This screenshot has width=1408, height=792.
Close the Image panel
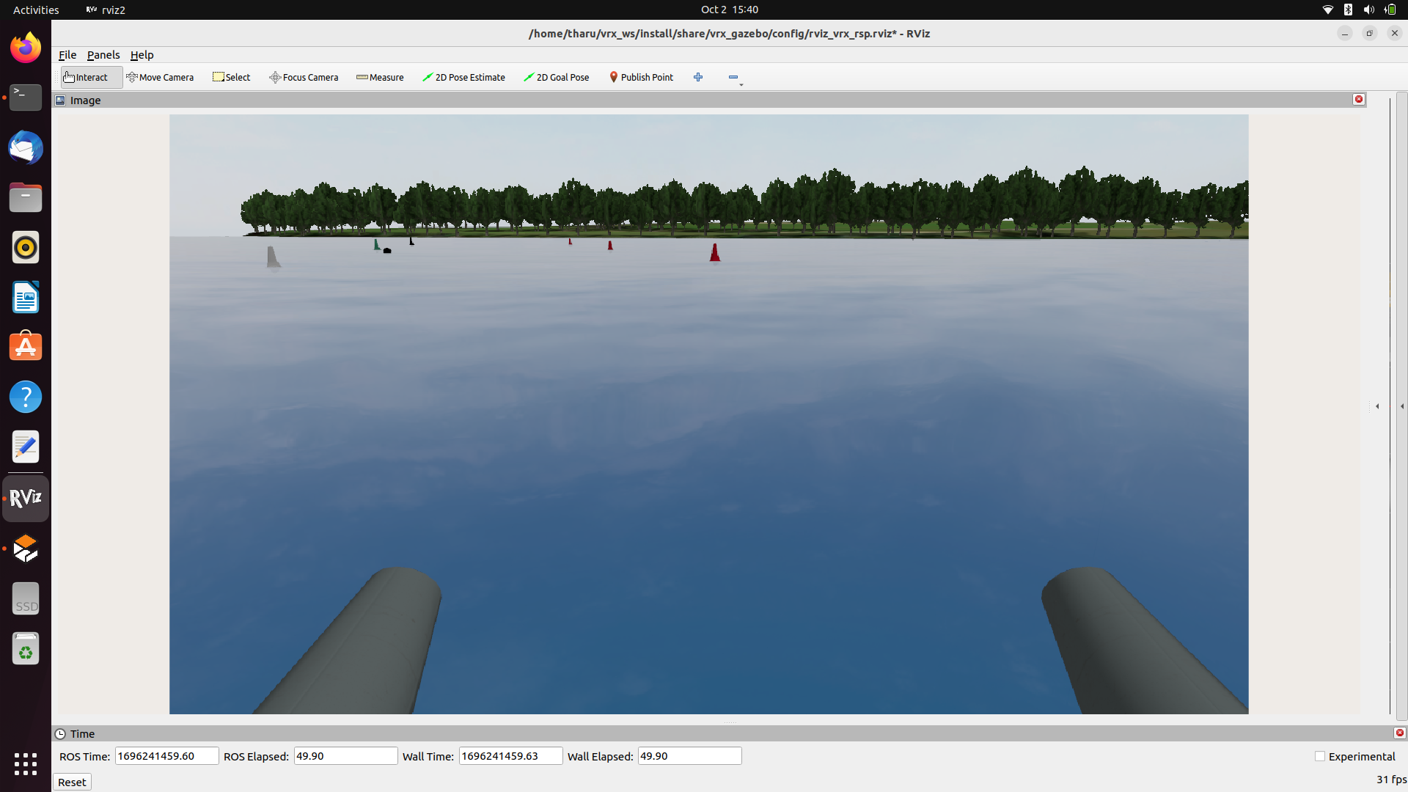click(1358, 100)
